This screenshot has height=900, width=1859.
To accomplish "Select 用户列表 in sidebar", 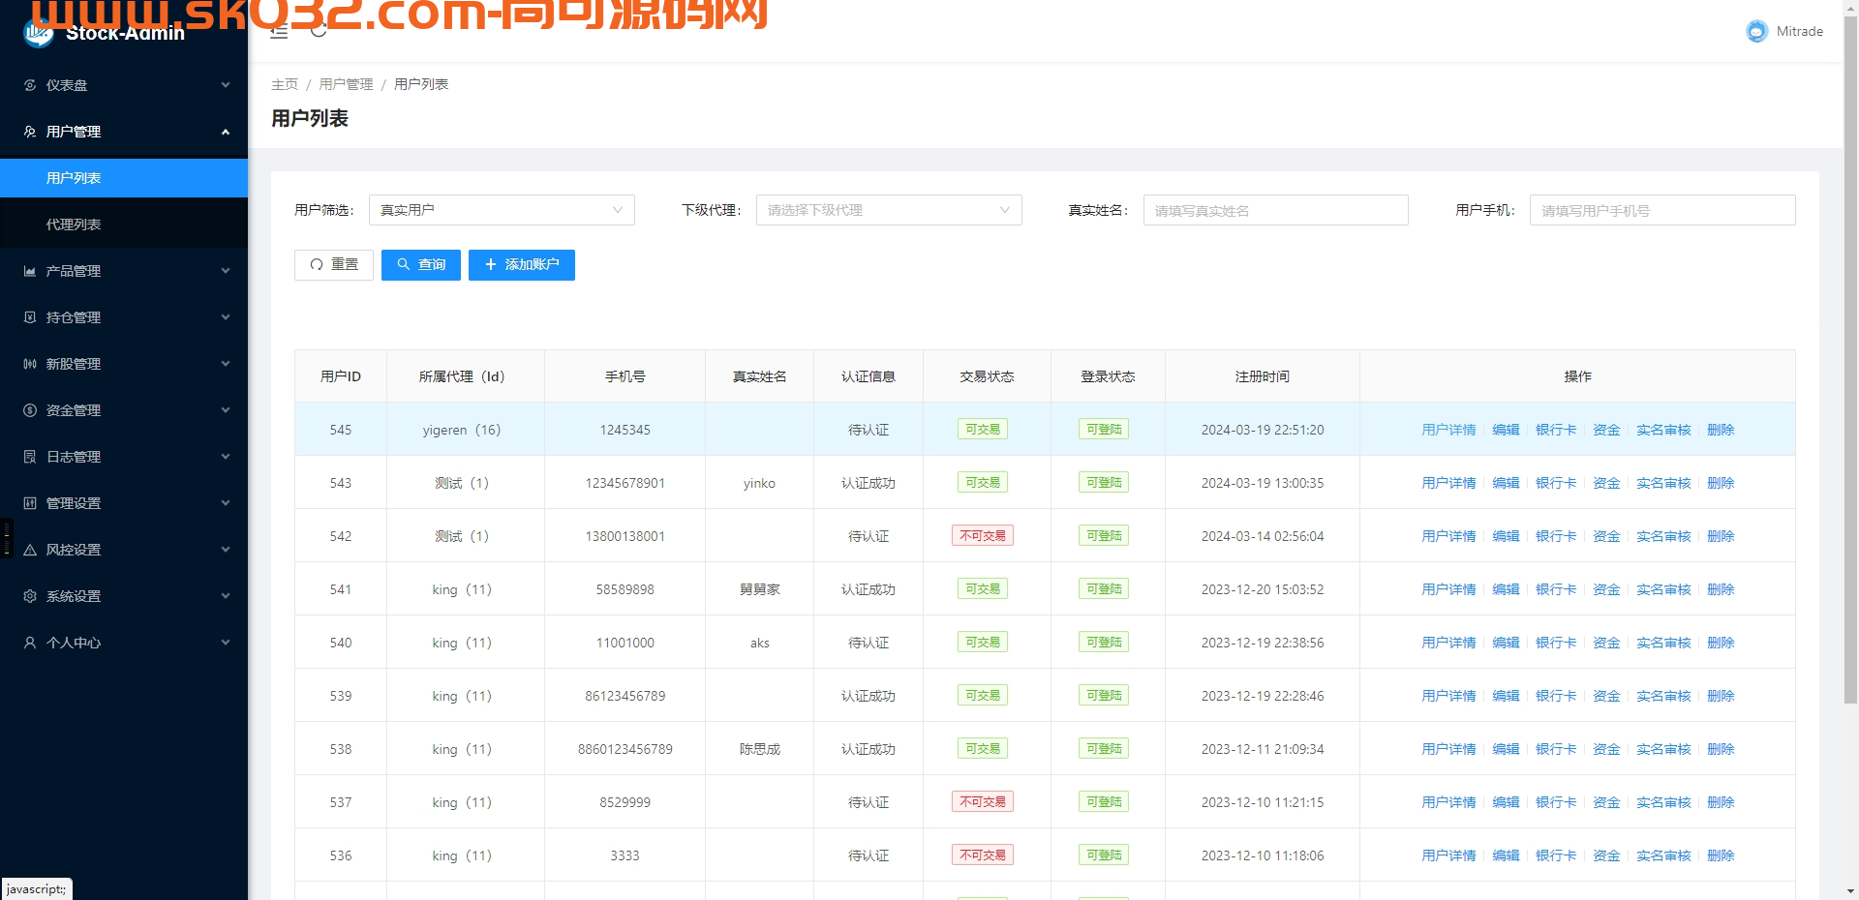I will [x=124, y=178].
